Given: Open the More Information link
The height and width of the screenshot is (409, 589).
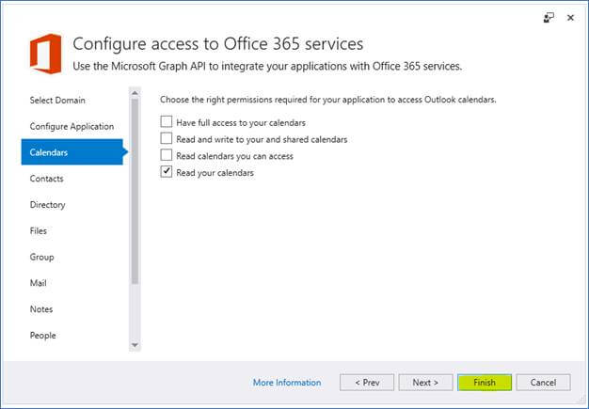Looking at the screenshot, I should [287, 383].
